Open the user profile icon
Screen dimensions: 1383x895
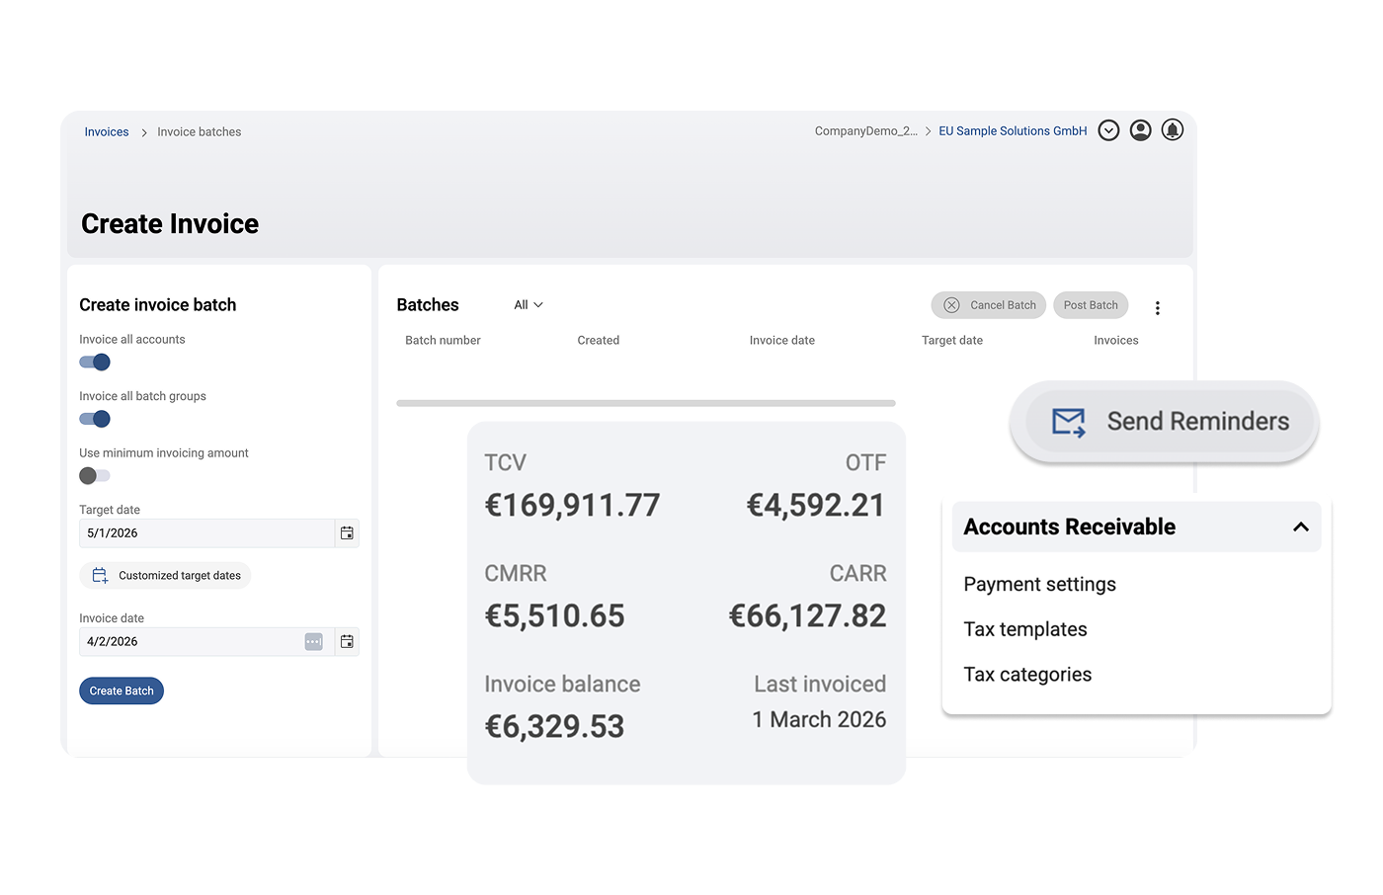pyautogui.click(x=1140, y=130)
